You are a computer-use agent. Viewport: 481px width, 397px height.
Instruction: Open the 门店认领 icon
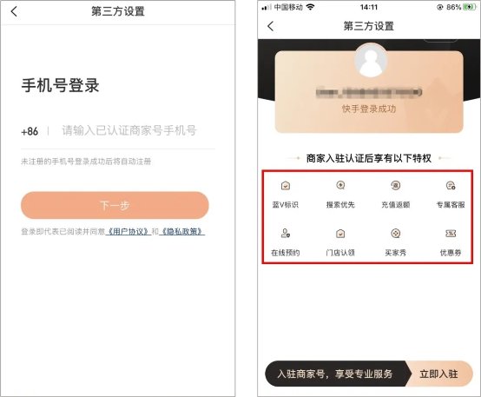pos(340,234)
